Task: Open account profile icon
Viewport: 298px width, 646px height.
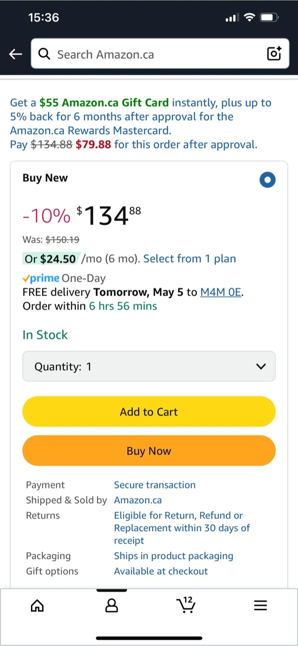Action: (111, 606)
